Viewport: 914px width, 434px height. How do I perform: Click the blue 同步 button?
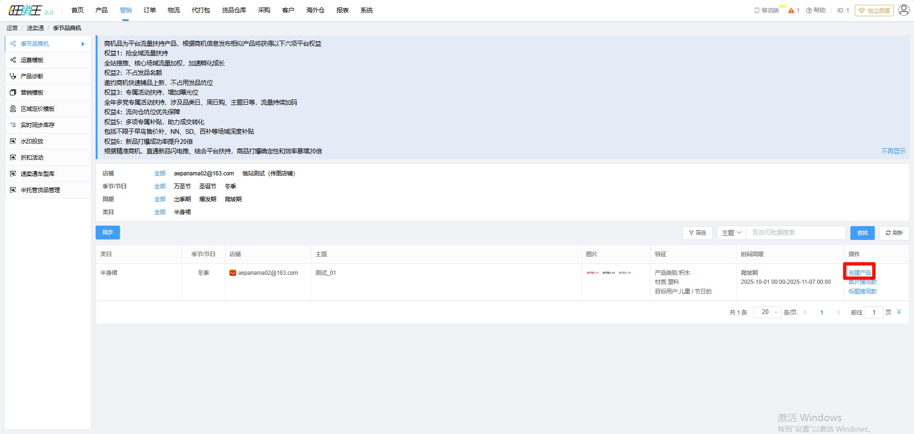point(108,232)
